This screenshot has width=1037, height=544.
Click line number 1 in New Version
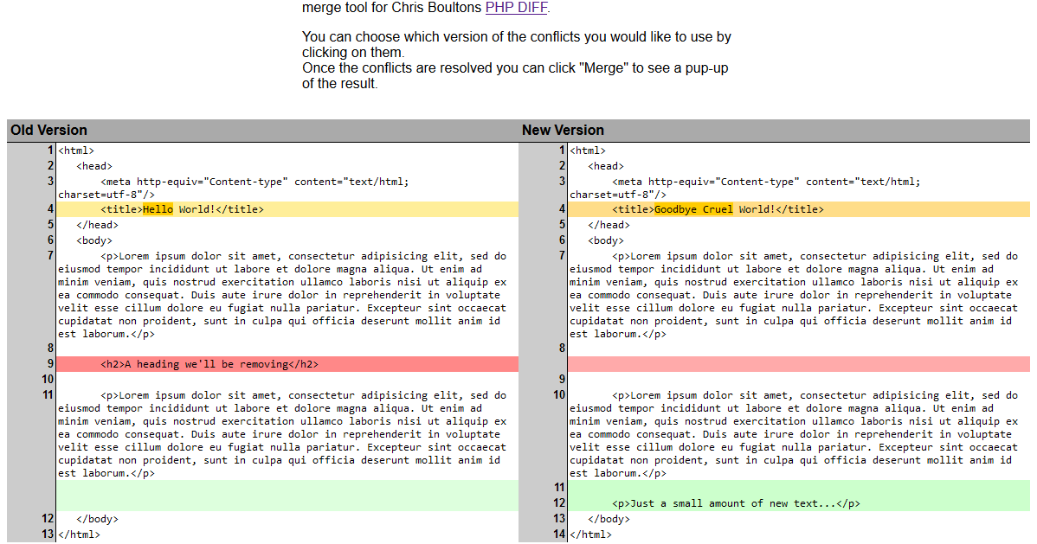(560, 150)
